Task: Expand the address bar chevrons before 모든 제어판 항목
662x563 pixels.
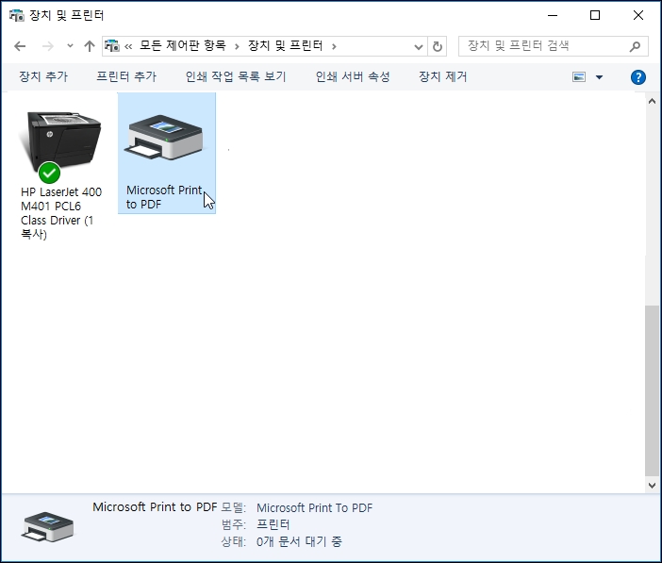Action: [128, 46]
